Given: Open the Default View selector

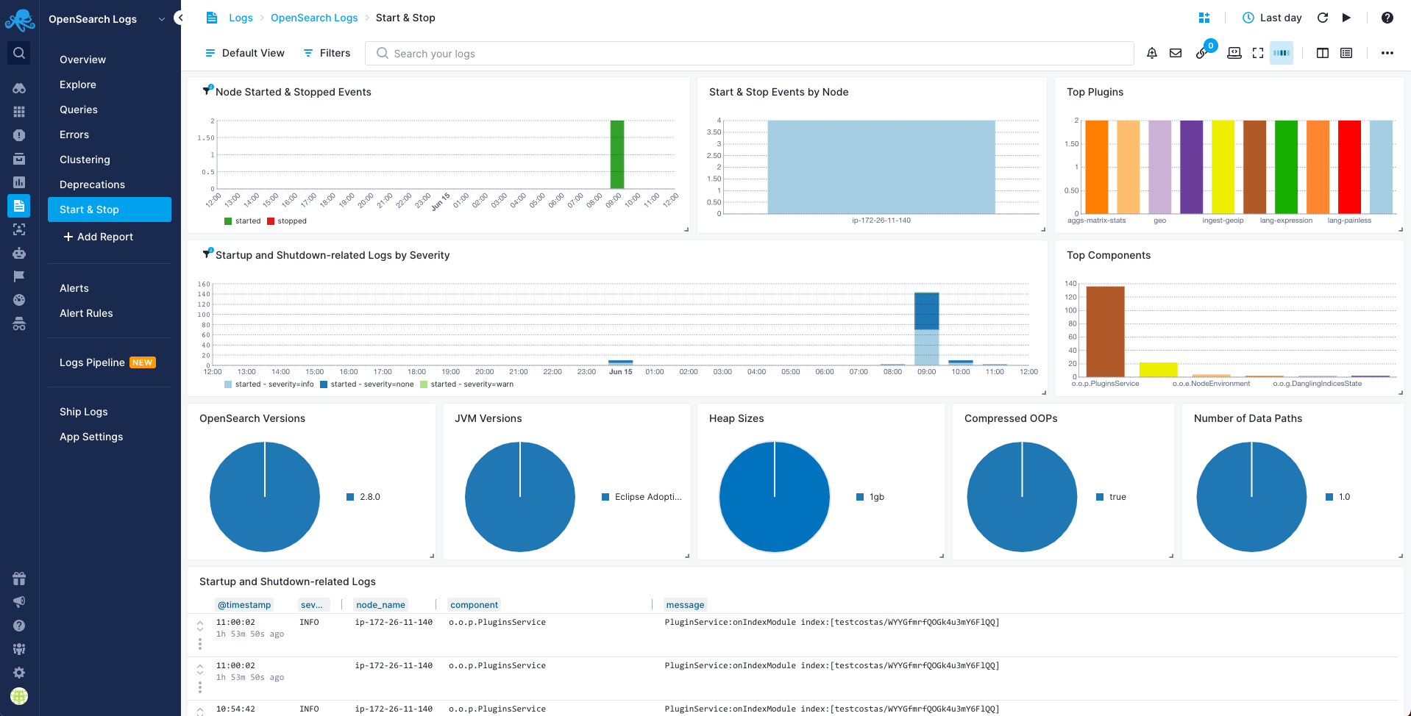Looking at the screenshot, I should (x=245, y=53).
